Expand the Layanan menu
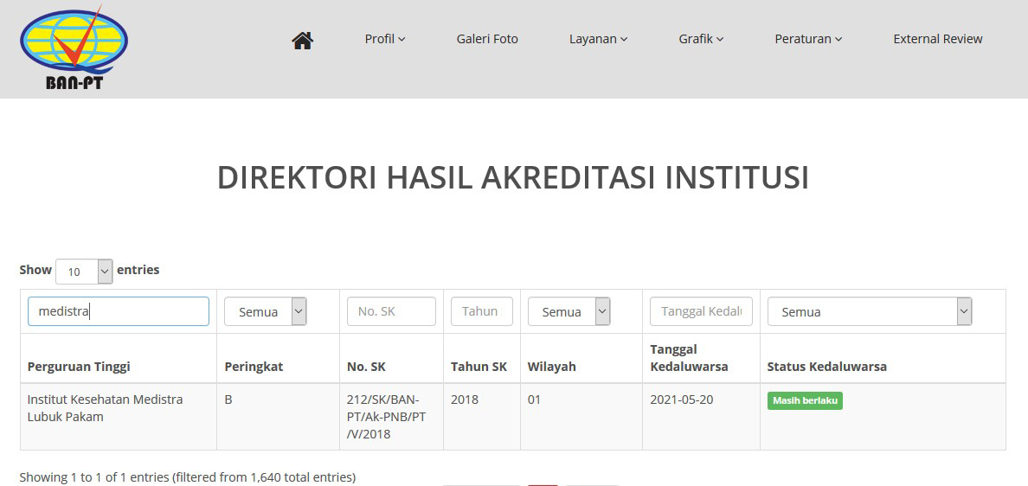Image resolution: width=1028 pixels, height=486 pixels. click(598, 39)
